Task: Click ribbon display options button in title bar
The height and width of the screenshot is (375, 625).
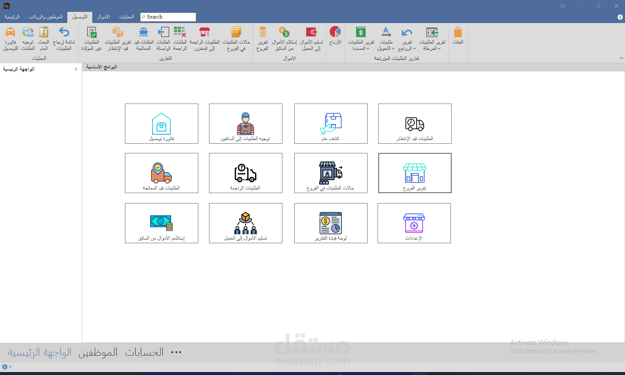Action: (562, 6)
